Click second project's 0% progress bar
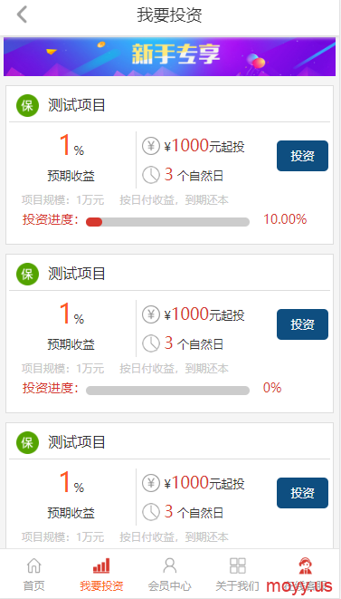This screenshot has width=341, height=599. coord(168,391)
